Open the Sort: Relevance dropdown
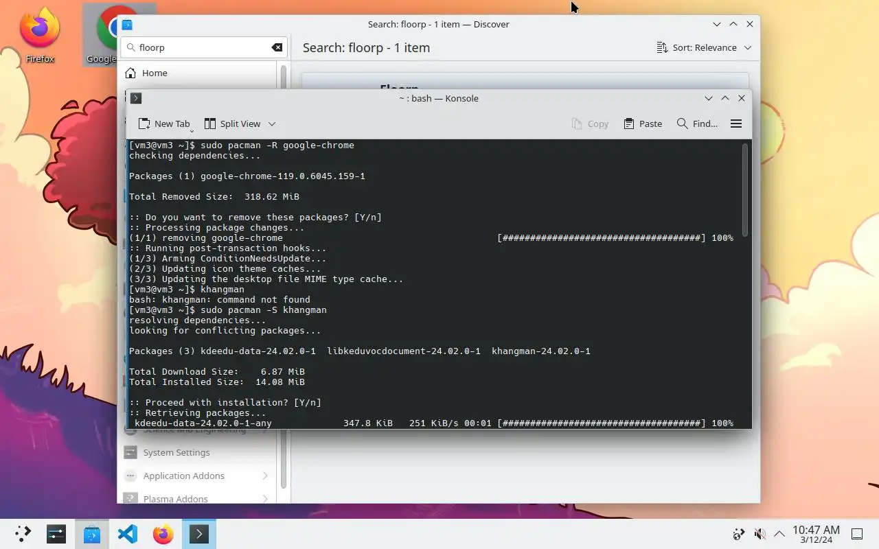879x549 pixels. pyautogui.click(x=704, y=47)
